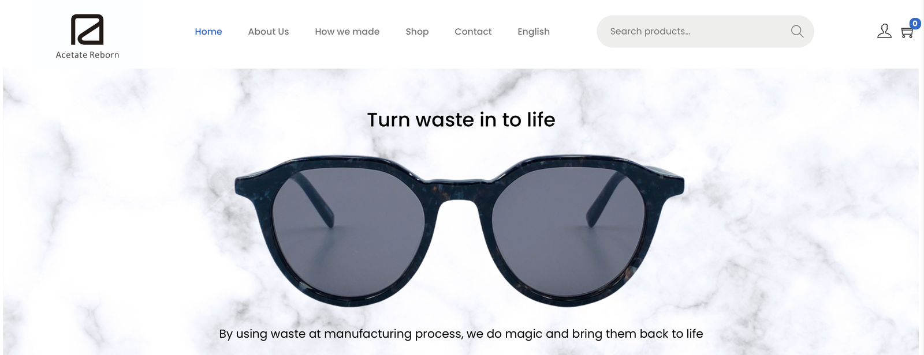
Task: Open the Contact page
Action: coord(473,32)
